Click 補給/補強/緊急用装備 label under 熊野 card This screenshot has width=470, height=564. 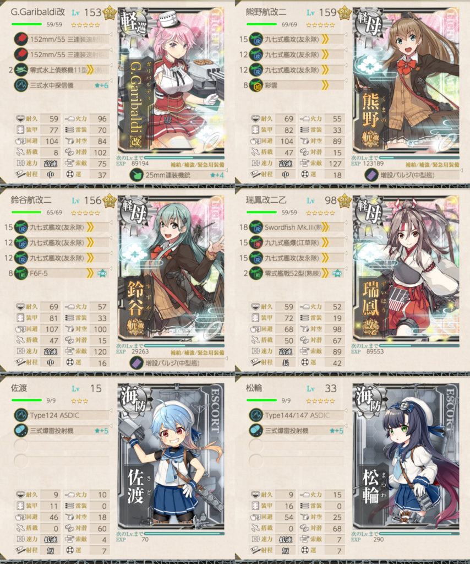432,165
